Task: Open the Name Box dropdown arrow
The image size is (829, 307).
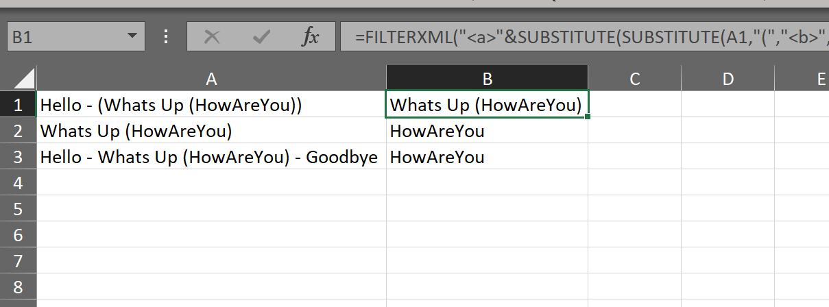Action: point(131,37)
